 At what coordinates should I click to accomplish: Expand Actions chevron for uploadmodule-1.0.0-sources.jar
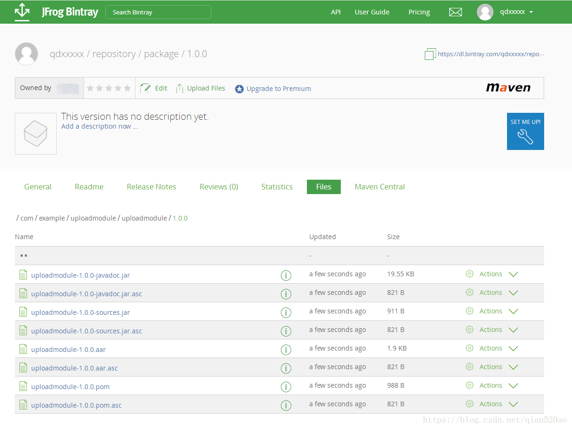point(513,312)
